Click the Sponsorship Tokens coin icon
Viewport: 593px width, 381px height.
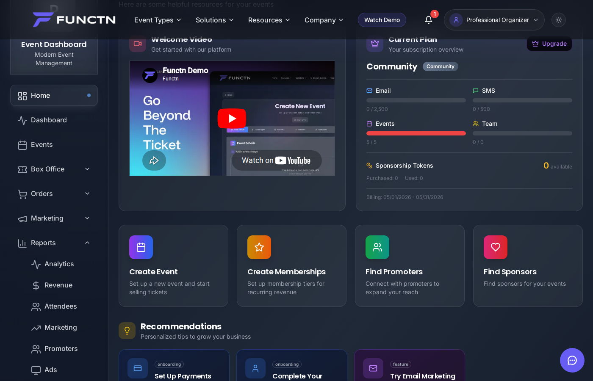coord(369,166)
